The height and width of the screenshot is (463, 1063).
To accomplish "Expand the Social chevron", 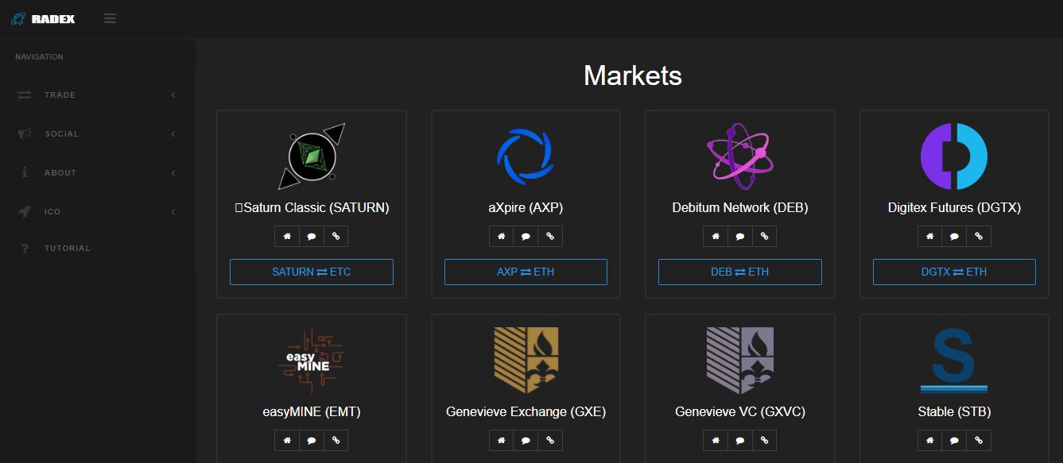I will (x=173, y=133).
